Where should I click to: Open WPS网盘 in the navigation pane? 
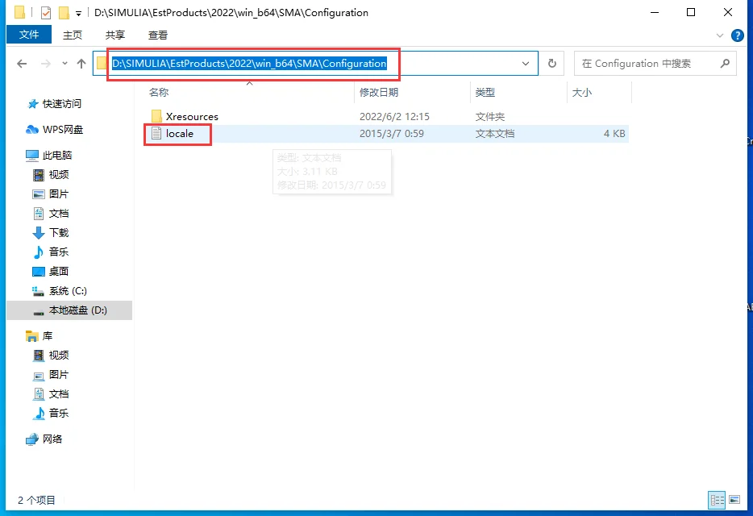tap(62, 129)
